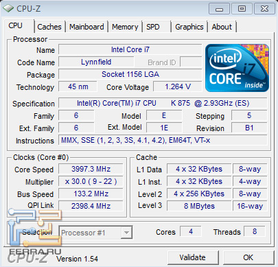Select the Lynnfield code name value
The width and height of the screenshot is (278, 267).
[x=96, y=62]
